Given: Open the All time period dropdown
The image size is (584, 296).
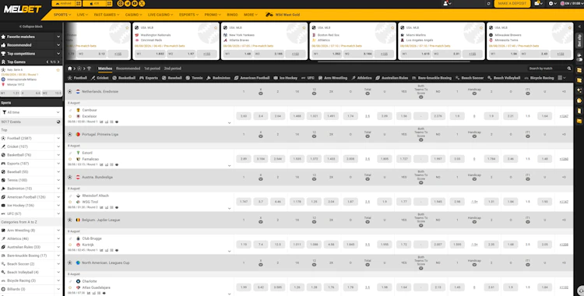Looking at the screenshot, I should point(31,112).
